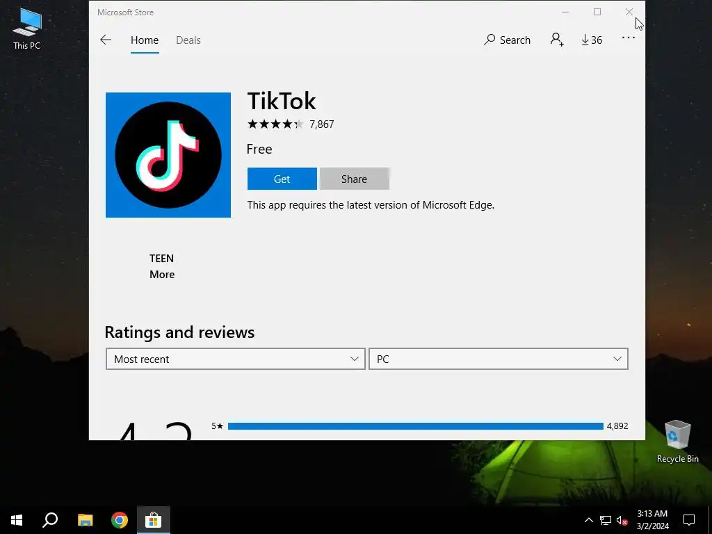Open This PC desktop icon
Image resolution: width=712 pixels, height=534 pixels.
27,29
